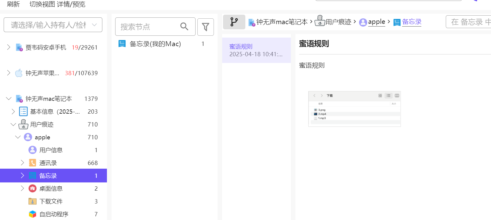The width and height of the screenshot is (491, 220).
Task: Click the 用户信息 avatar icon
Action: (x=32, y=150)
